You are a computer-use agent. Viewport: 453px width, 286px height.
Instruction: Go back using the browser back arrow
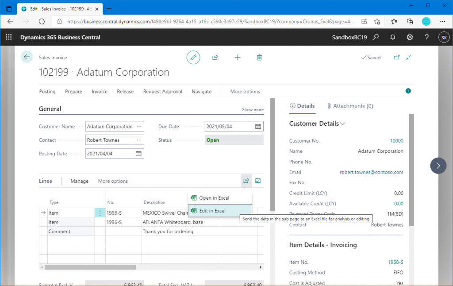pyautogui.click(x=11, y=21)
